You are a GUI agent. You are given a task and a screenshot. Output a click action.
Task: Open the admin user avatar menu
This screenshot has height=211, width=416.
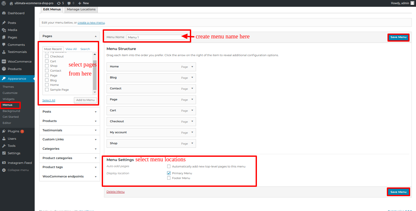pyautogui.click(x=412, y=3)
